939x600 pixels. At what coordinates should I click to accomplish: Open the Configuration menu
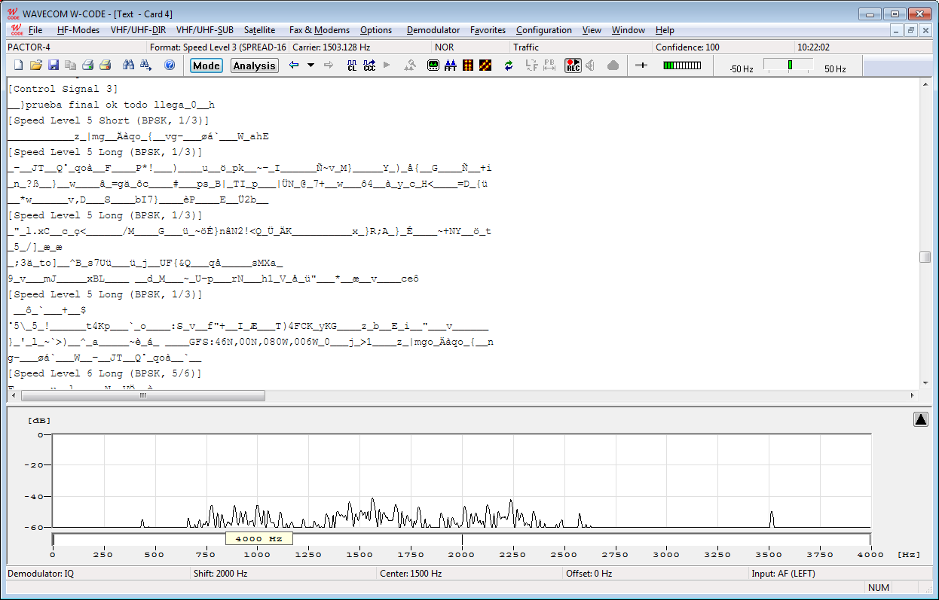(x=544, y=30)
